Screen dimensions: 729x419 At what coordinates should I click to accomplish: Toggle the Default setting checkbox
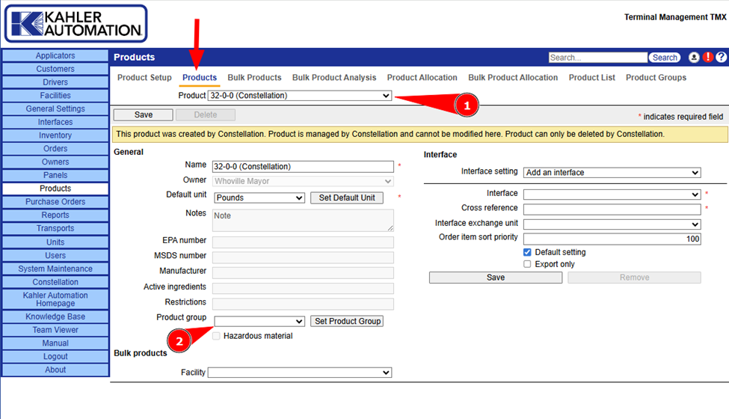coord(528,252)
